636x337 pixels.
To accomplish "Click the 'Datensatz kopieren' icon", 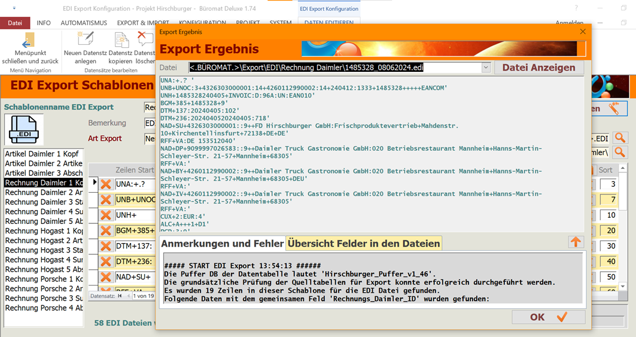I will pos(121,40).
